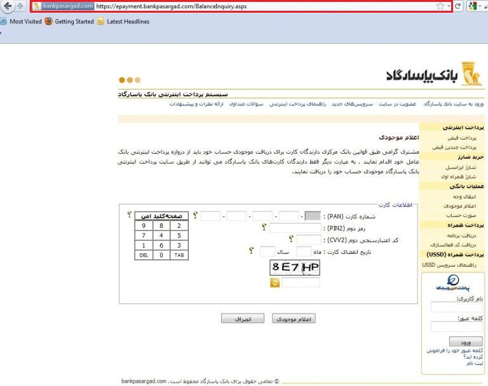Open ورود به سایت بانک پاسارگاد link
488x386 pixels.
[454, 104]
